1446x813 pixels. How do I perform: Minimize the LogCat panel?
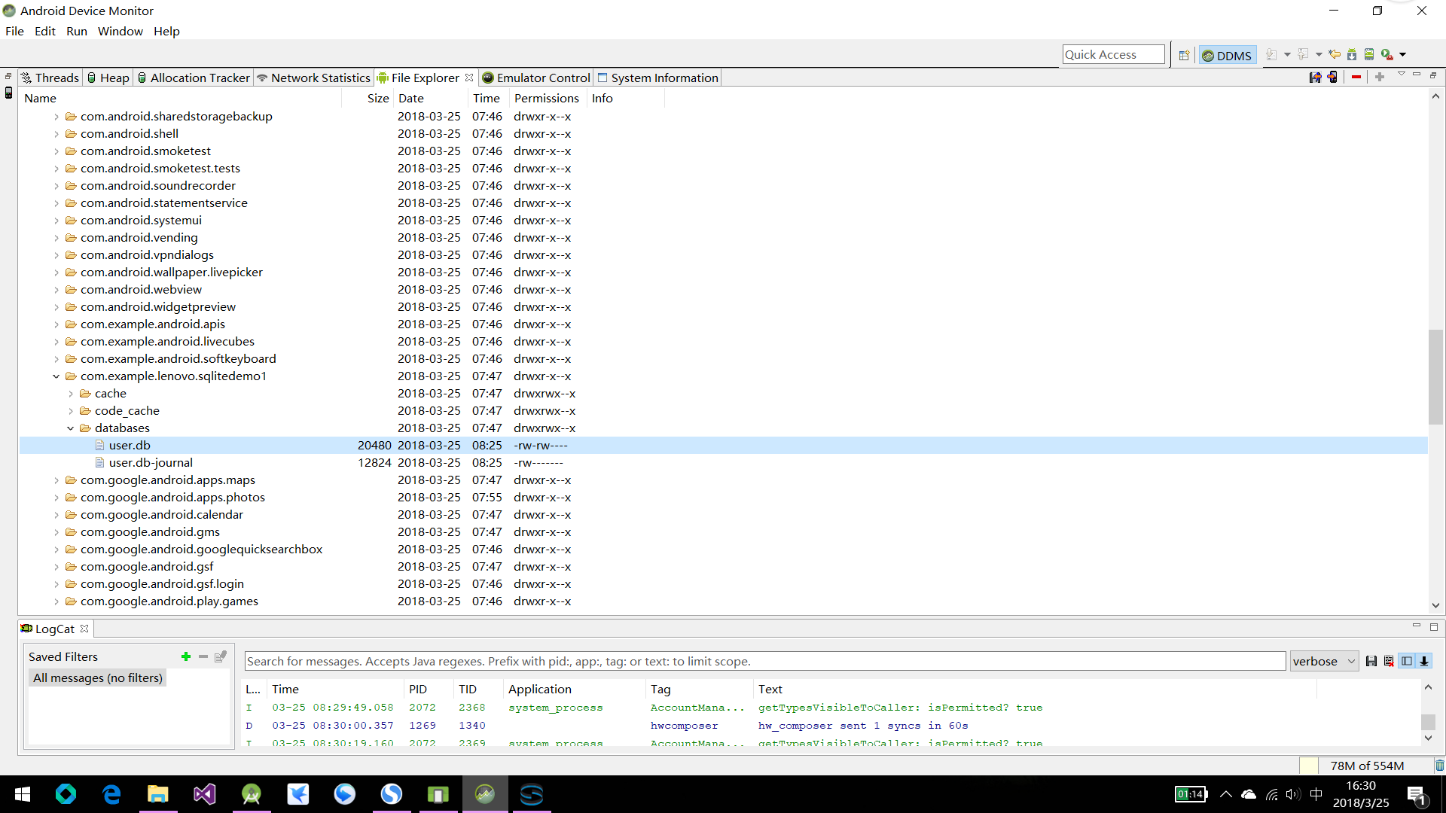coord(1416,626)
